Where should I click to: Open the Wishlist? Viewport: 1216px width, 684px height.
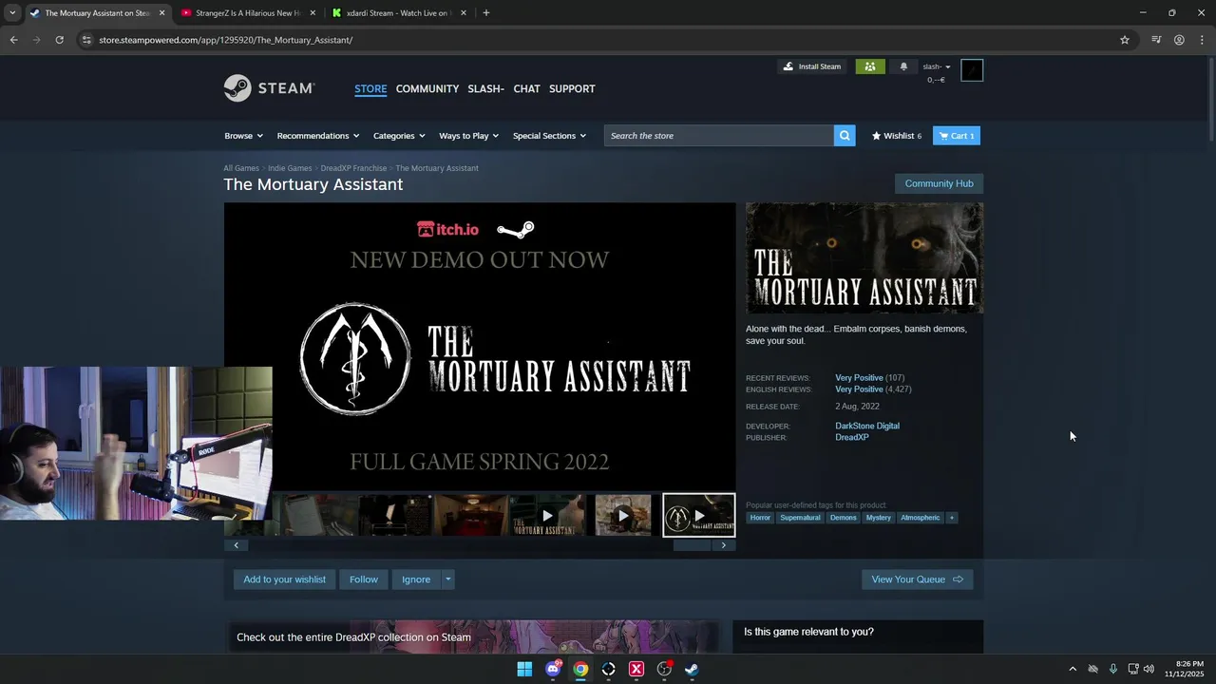pyautogui.click(x=897, y=136)
